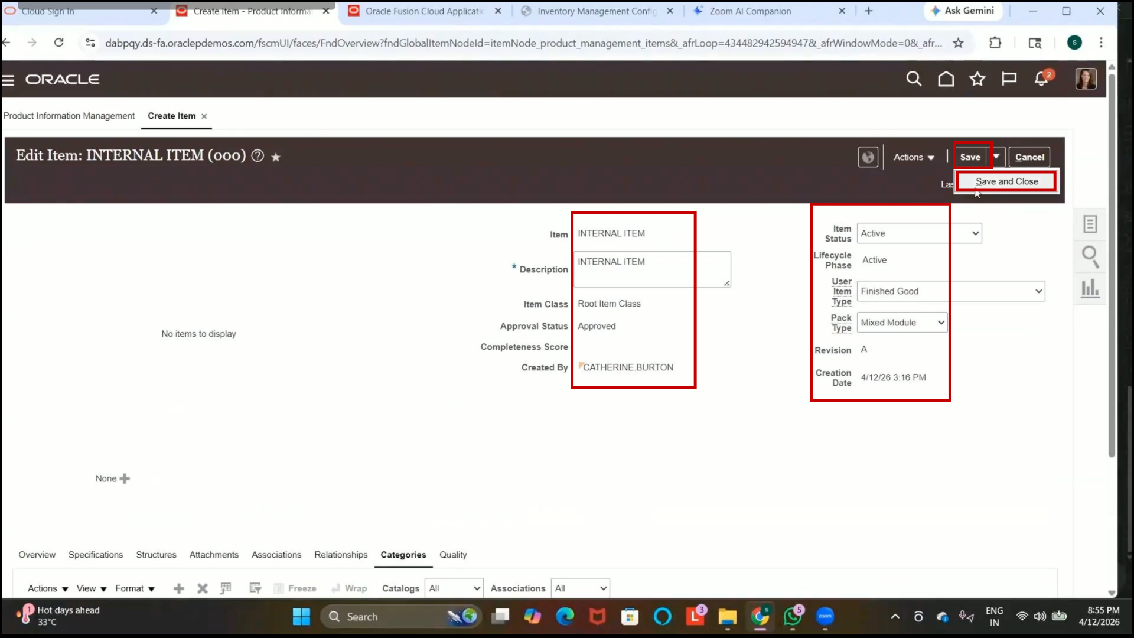
Task: Switch to the Associations tab
Action: (x=276, y=555)
